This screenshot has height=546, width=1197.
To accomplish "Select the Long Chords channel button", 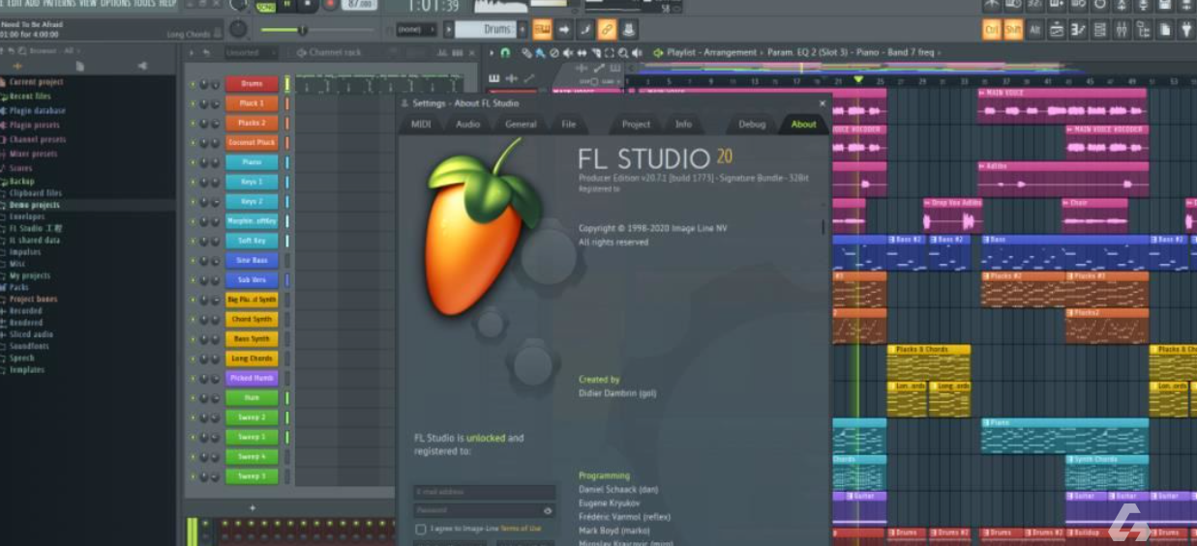I will click(x=252, y=359).
